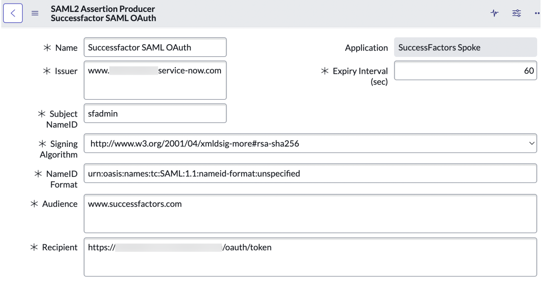The width and height of the screenshot is (544, 285).
Task: Select the Issuer label
Action: point(66,71)
